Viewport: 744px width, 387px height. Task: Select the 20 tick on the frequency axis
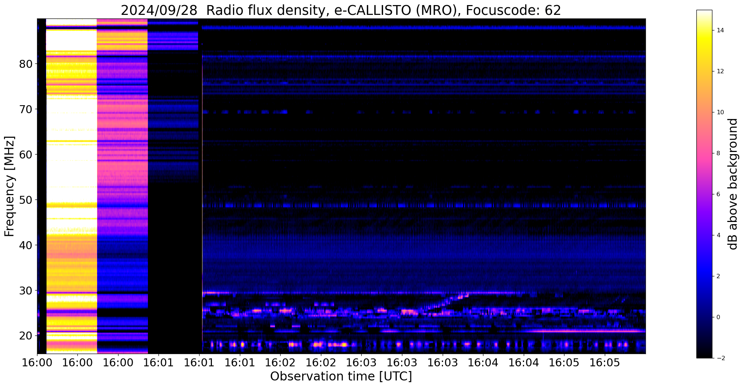coord(26,336)
